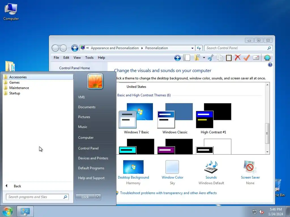This screenshot has width=290, height=217.
Task: Click Appearance and Personalization breadcrumb
Action: coord(115,48)
